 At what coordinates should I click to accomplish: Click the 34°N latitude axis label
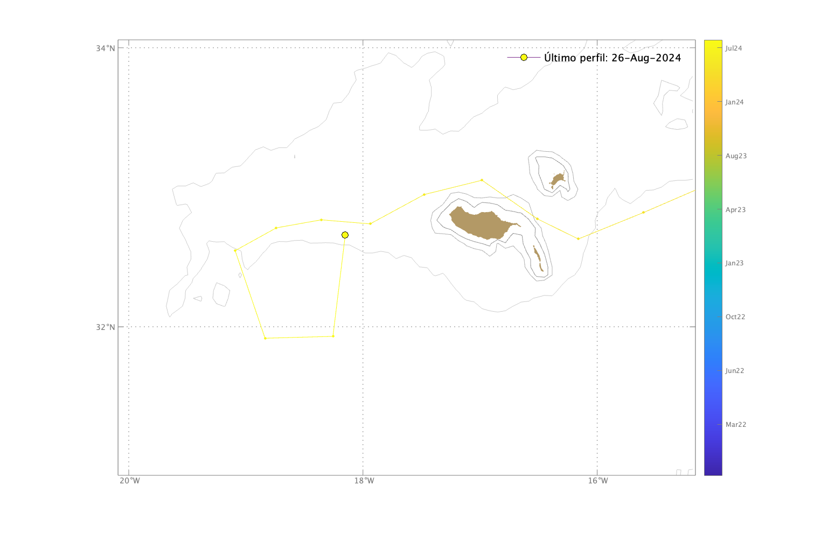(x=106, y=48)
